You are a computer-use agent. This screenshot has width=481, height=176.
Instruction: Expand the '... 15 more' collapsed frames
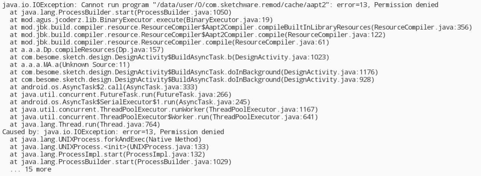pyautogui.click(x=30, y=170)
